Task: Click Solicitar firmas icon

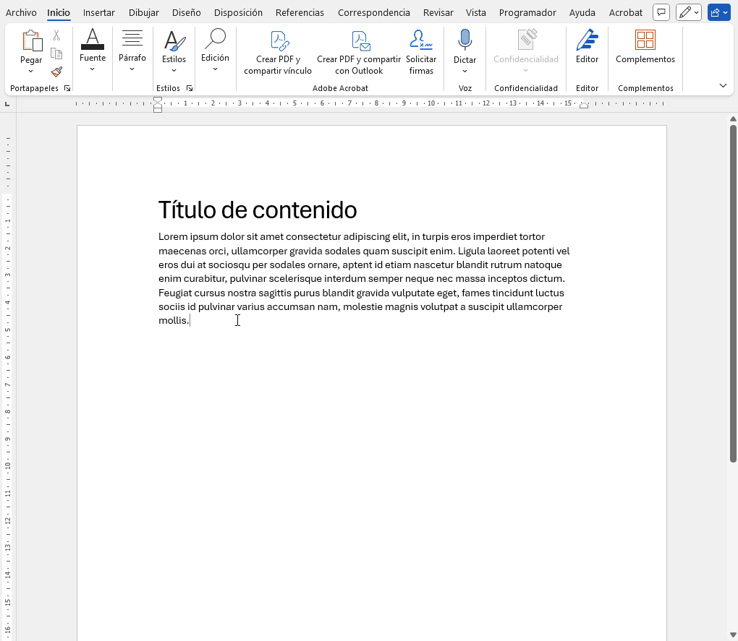Action: [420, 40]
